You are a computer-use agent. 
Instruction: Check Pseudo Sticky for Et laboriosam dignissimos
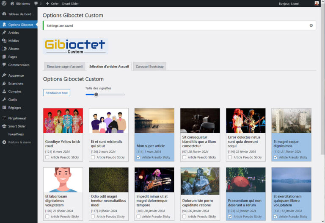tap(47, 216)
